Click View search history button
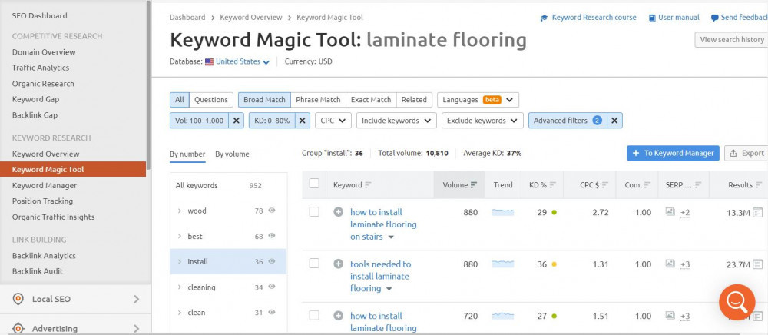 tap(731, 40)
